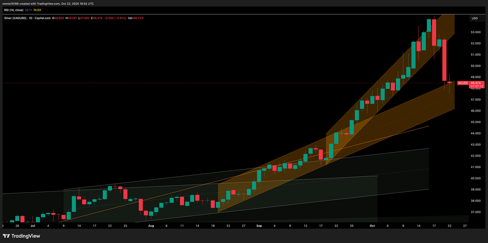Click the ronnie10166 created with TradingView.com caption
The height and width of the screenshot is (243, 488).
48,3
